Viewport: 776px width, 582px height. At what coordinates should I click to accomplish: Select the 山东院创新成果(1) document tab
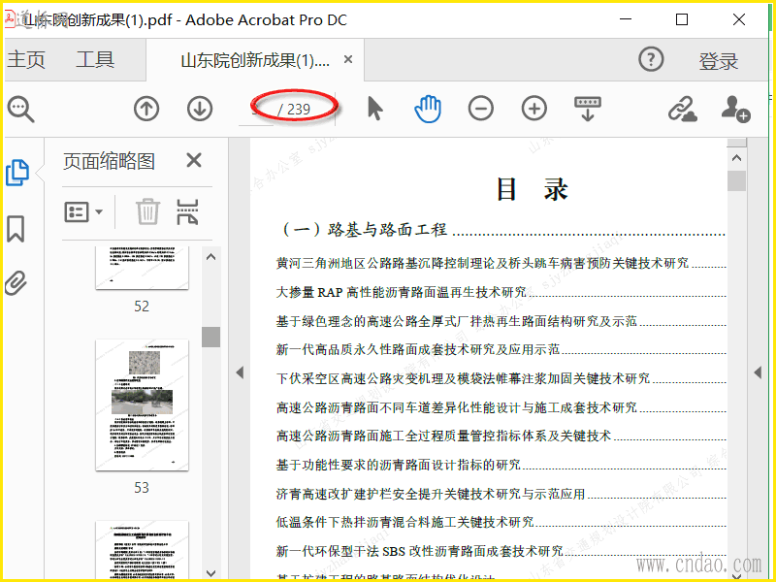pyautogui.click(x=255, y=60)
